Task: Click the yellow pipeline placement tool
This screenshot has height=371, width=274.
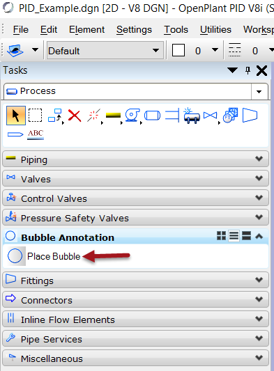Action: coord(113,116)
